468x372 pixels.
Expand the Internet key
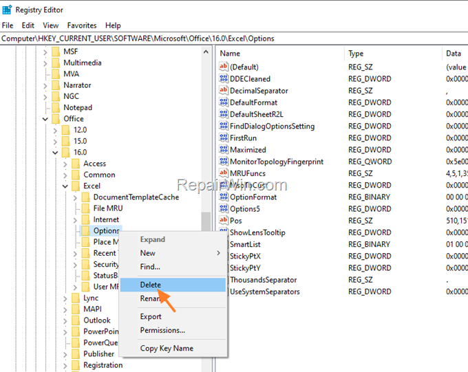[75, 220]
